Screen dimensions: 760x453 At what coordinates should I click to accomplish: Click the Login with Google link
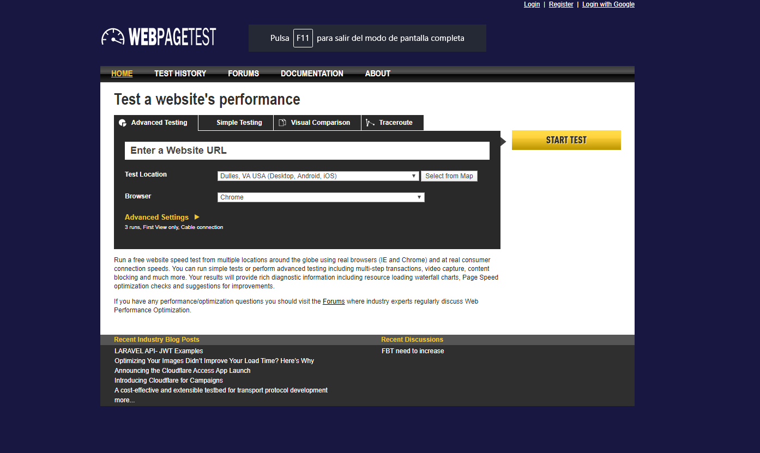point(608,4)
